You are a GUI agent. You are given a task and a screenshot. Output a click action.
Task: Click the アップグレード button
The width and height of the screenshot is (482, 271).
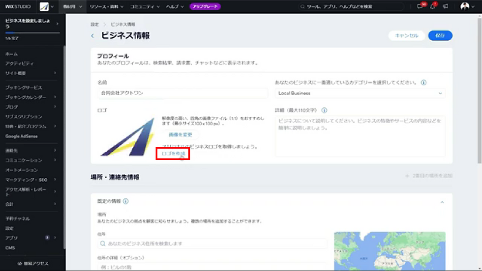(205, 6)
